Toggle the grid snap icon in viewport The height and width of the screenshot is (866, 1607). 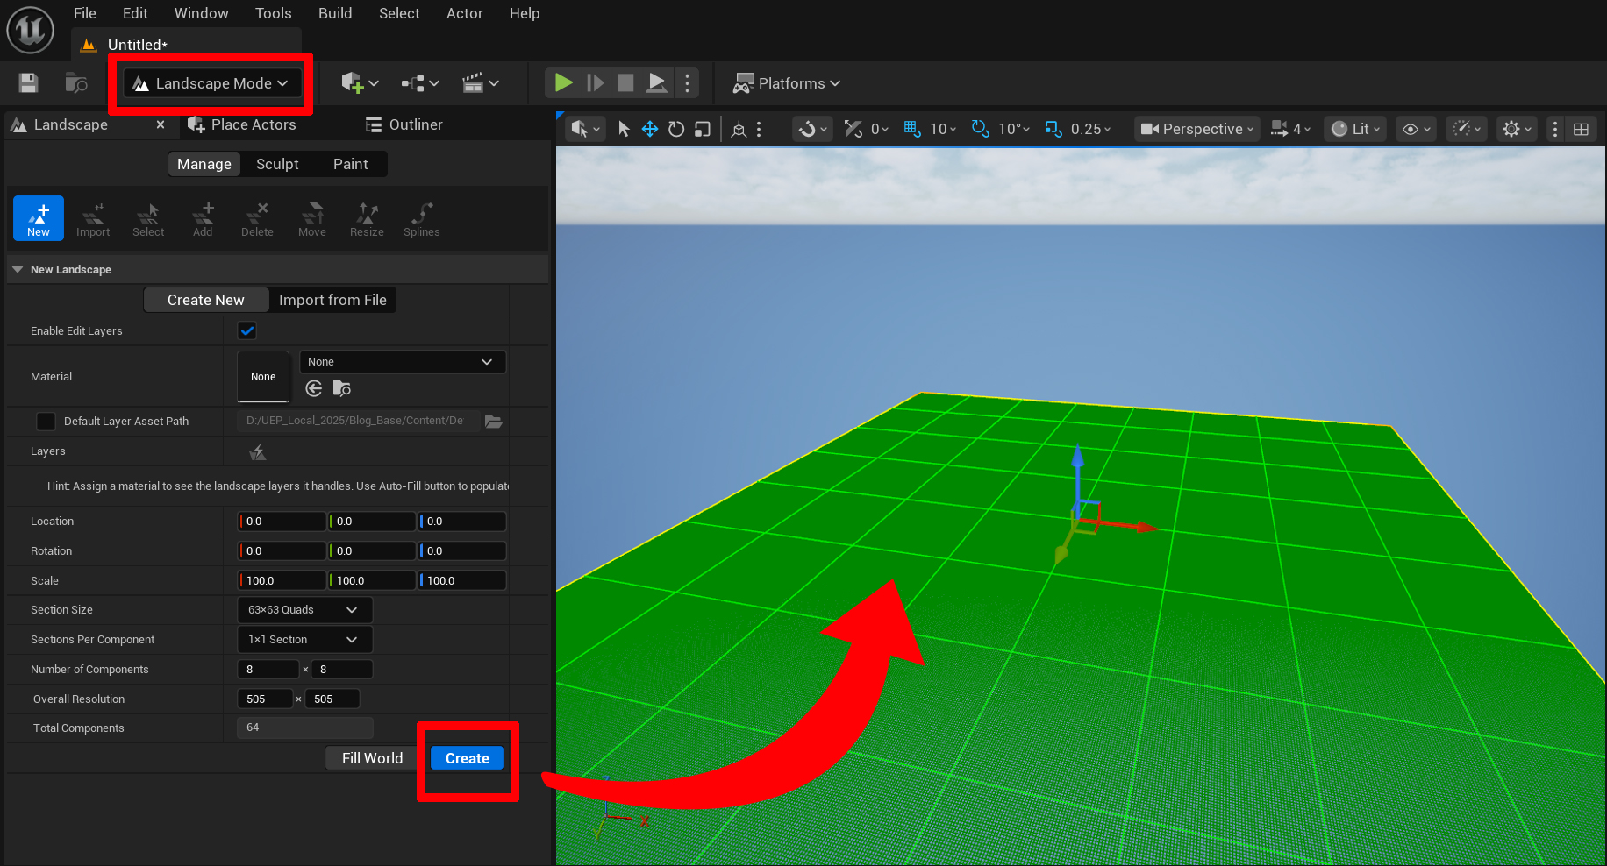tap(912, 130)
